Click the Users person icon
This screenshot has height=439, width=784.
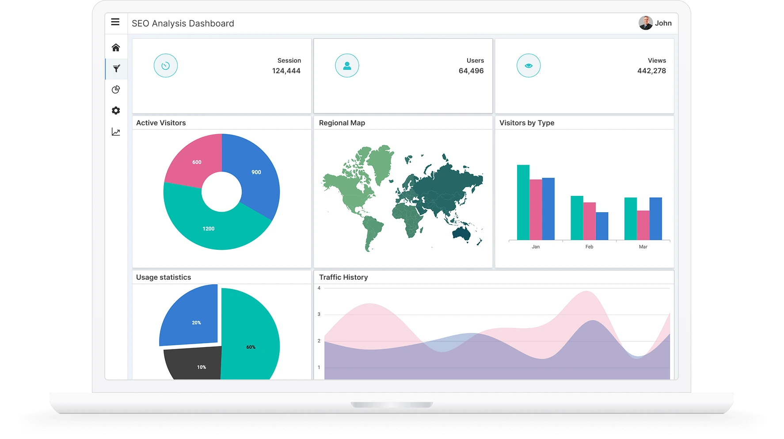coord(347,65)
